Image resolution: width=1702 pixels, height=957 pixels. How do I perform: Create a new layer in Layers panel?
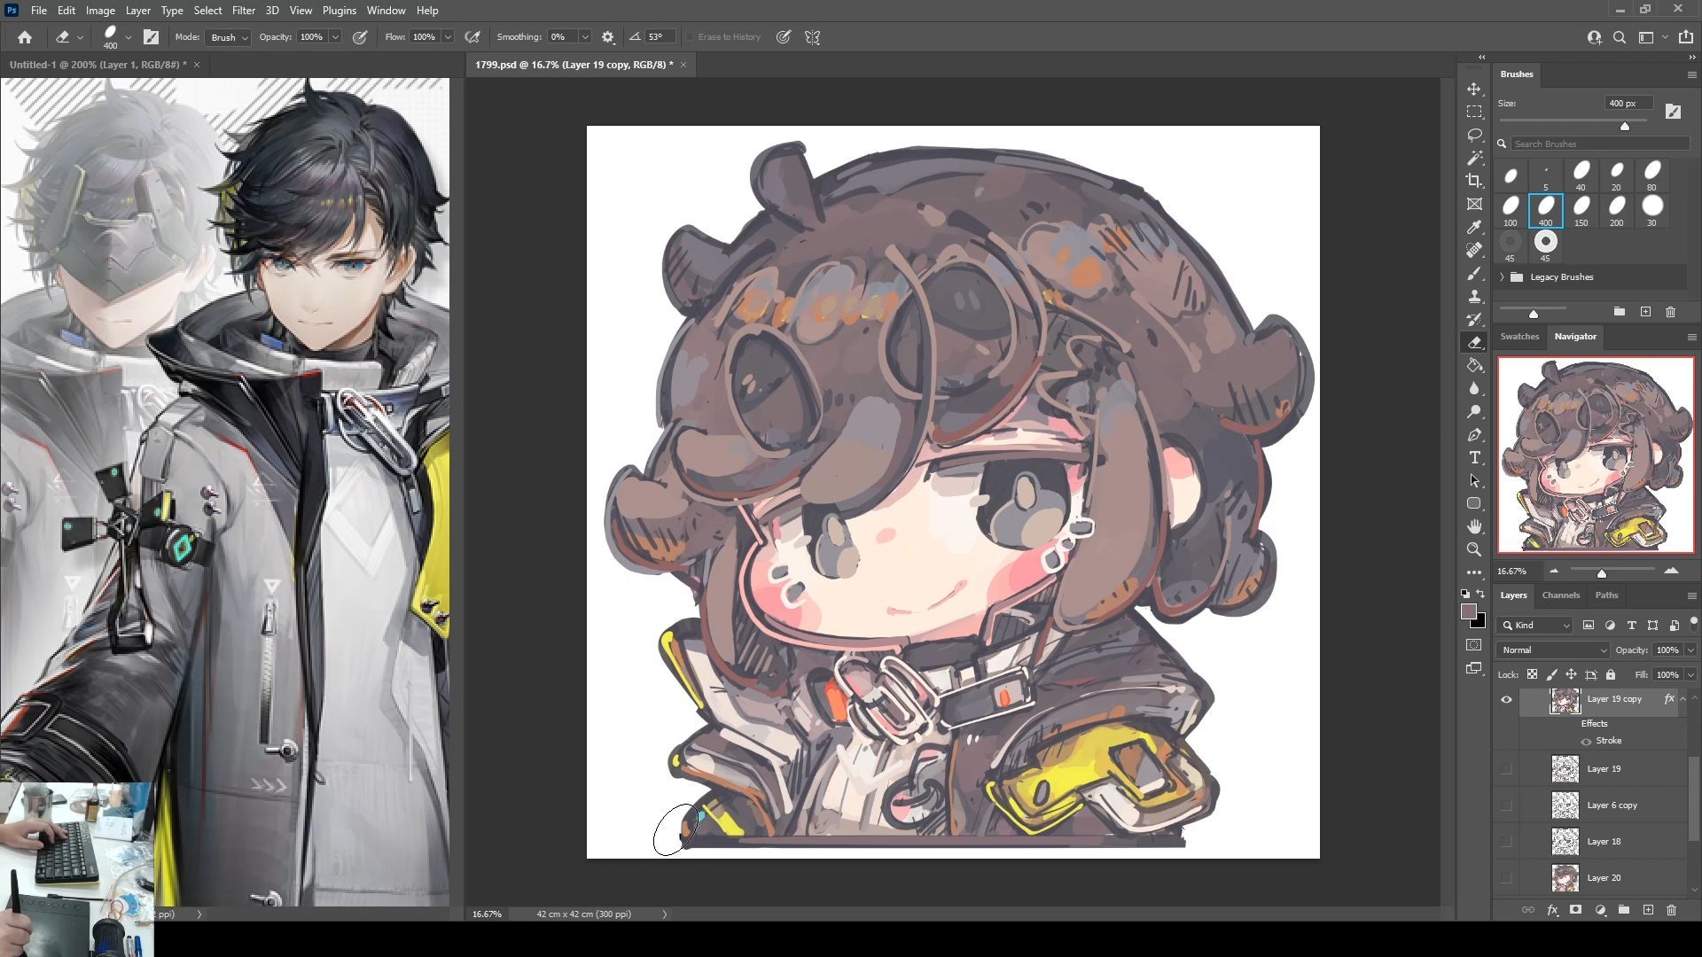(1648, 910)
